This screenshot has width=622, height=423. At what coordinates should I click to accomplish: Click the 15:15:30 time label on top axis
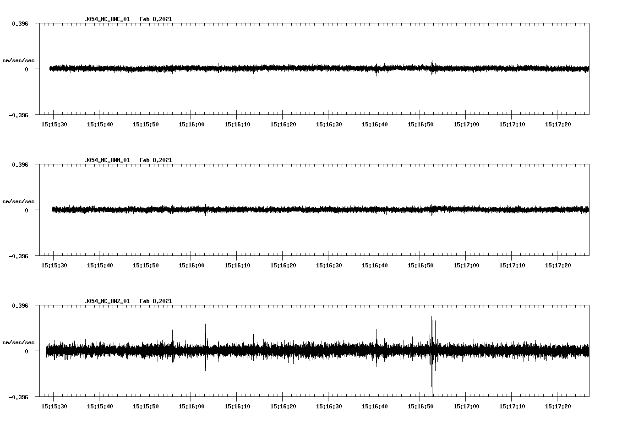[55, 123]
